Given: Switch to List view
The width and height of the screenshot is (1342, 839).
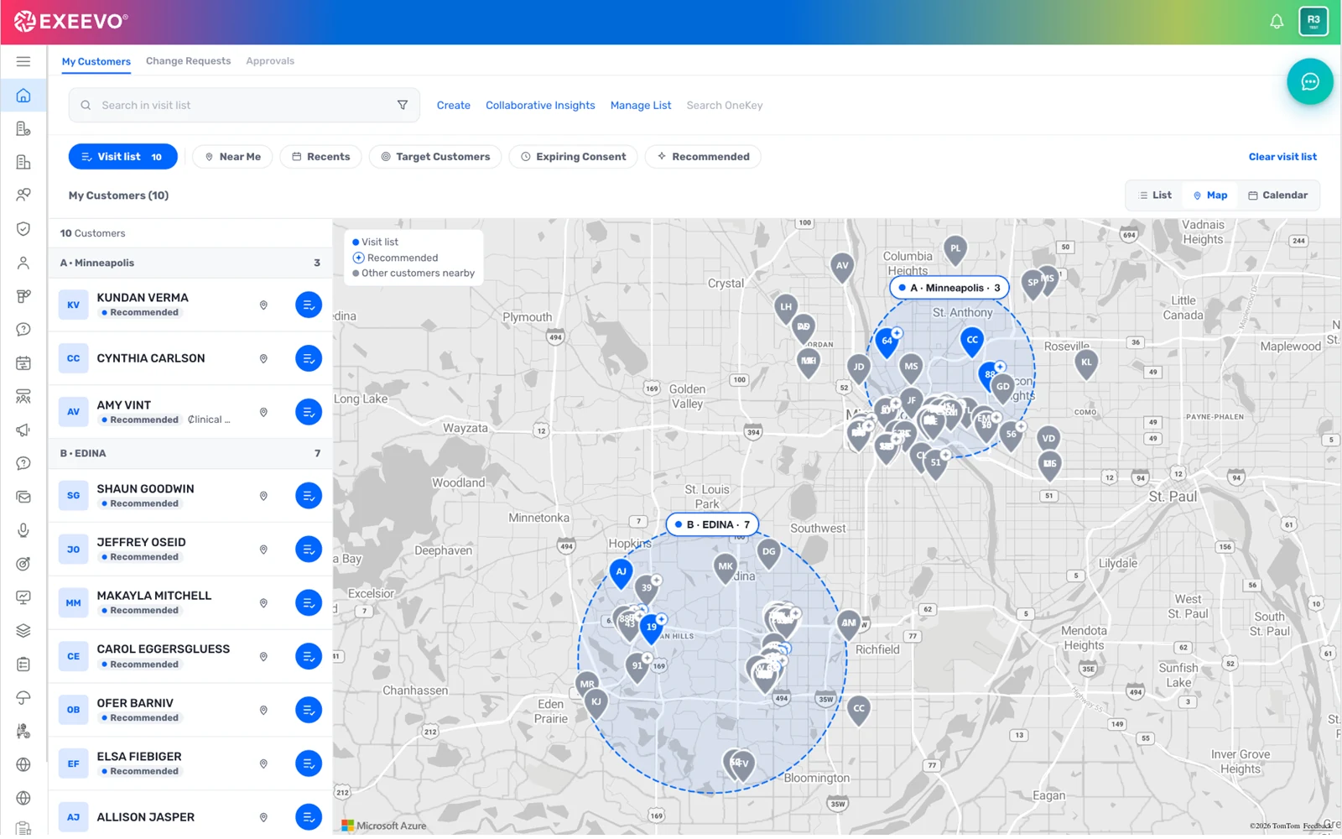Looking at the screenshot, I should click(x=1155, y=195).
